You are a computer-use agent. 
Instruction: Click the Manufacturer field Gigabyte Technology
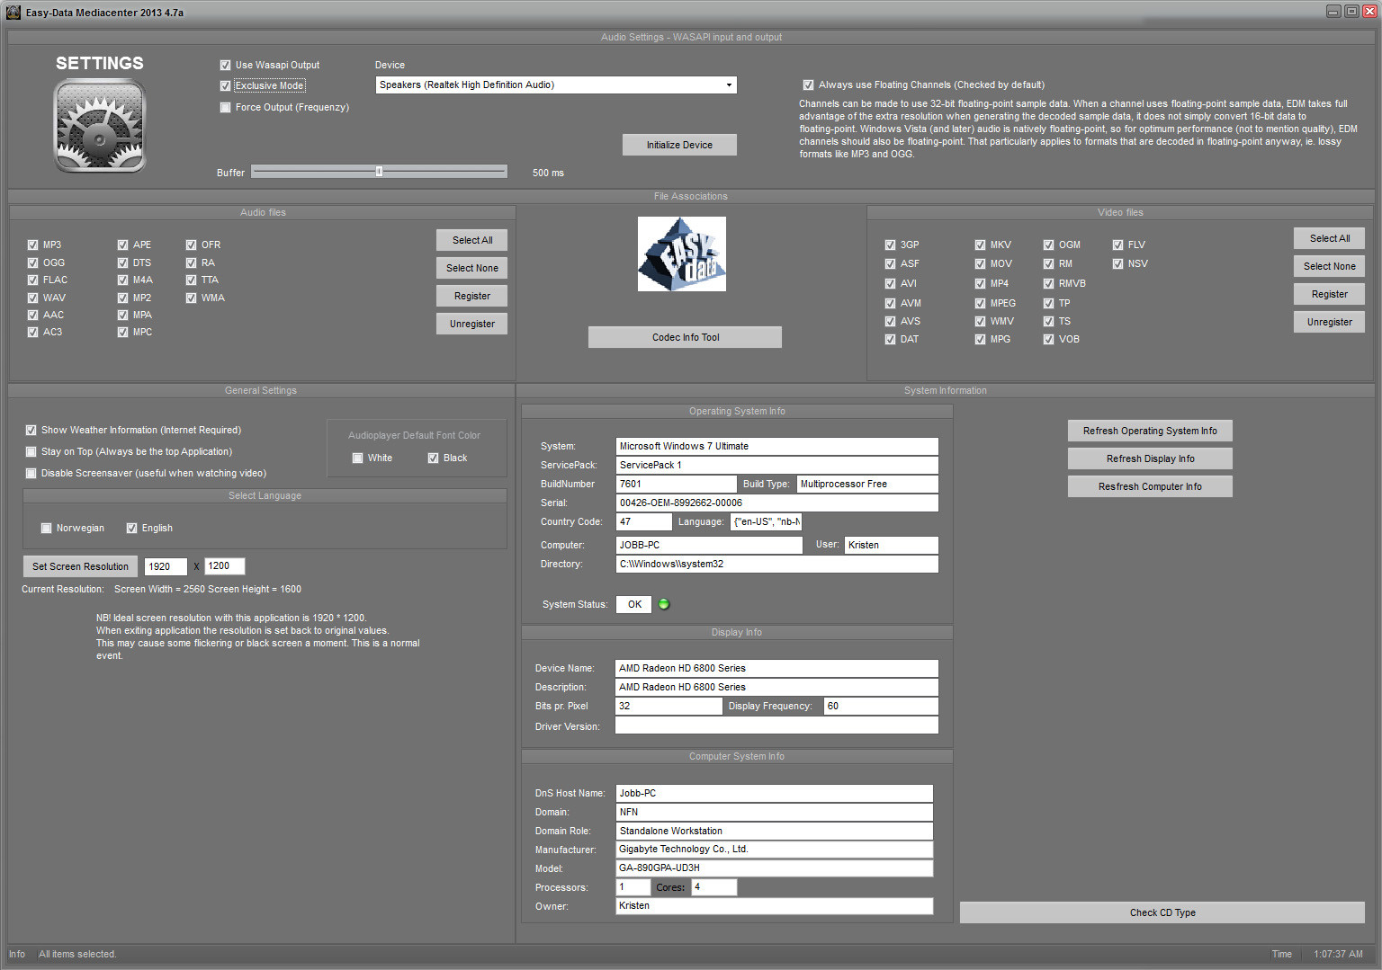pos(775,850)
